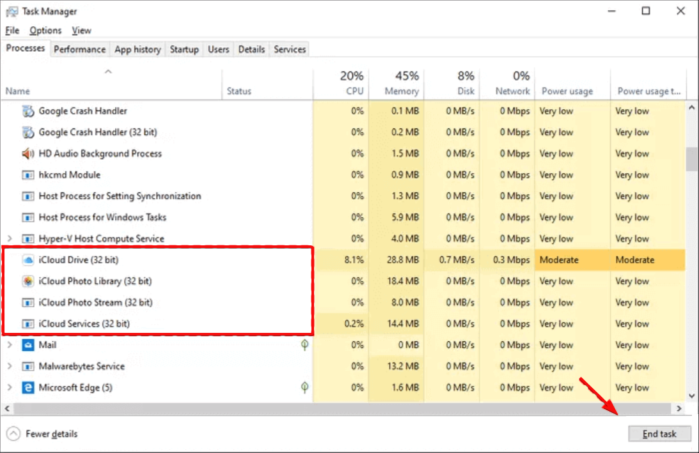Click the iCloud Photo Library icon
Viewport: 699px width, 453px height.
[28, 281]
